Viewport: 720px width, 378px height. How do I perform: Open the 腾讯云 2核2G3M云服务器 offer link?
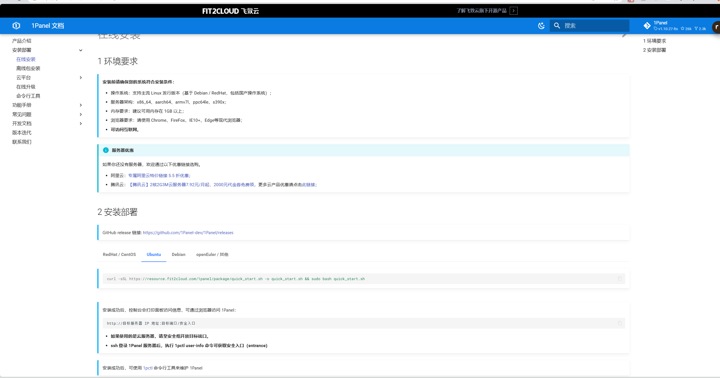click(x=191, y=185)
